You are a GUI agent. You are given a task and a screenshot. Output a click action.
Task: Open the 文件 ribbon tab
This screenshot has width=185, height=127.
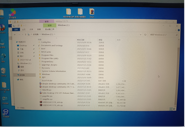16,30
